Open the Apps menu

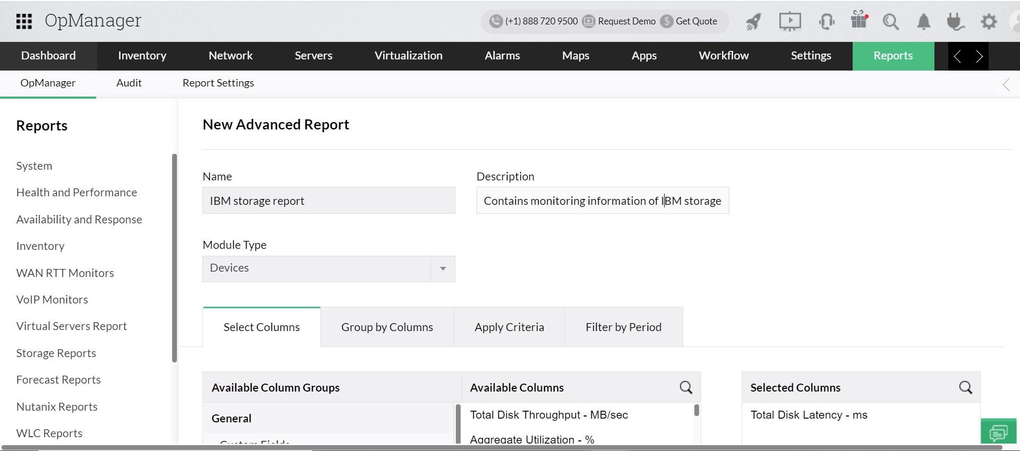tap(644, 56)
